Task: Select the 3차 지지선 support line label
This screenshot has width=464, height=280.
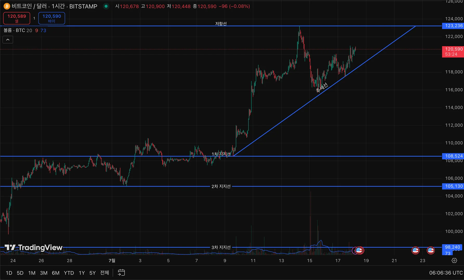Action: tap(221, 247)
